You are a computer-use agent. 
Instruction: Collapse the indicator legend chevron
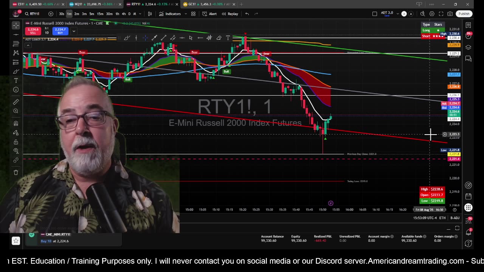coord(28,45)
